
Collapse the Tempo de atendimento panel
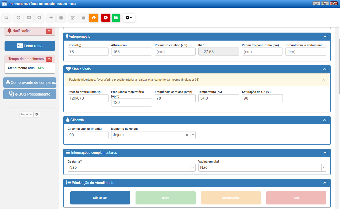coord(49,59)
